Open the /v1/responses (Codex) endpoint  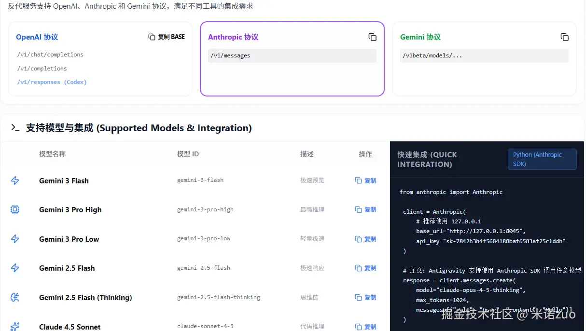coord(52,82)
